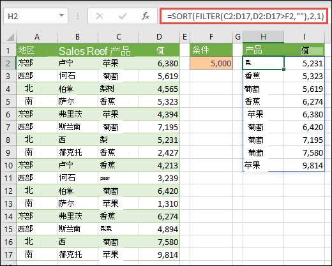Select the pear cell in column C
The width and height of the screenshot is (332, 266).
[119, 178]
